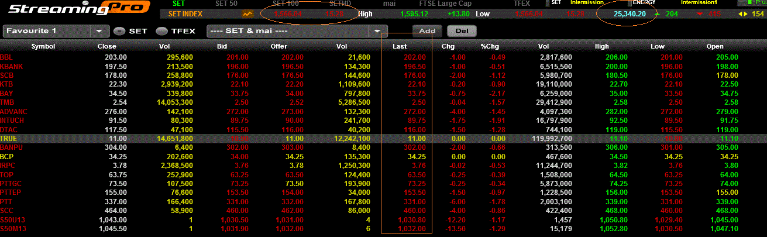Switch to the TFEX tab in index bar
Image resolution: width=767 pixels, height=237 pixels.
coord(521,3)
